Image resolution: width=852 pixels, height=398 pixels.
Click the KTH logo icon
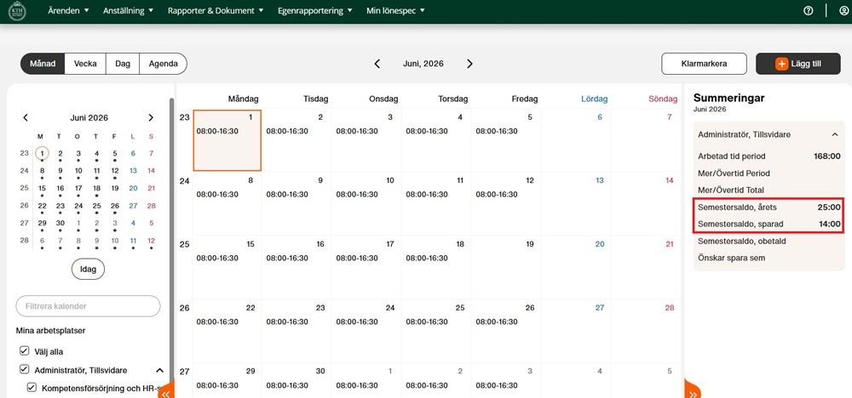click(x=17, y=11)
